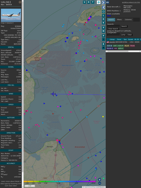Image resolution: width=141 pixels, height=188 pixels.
Task: Click the Clear Search button
Action: [113, 29]
